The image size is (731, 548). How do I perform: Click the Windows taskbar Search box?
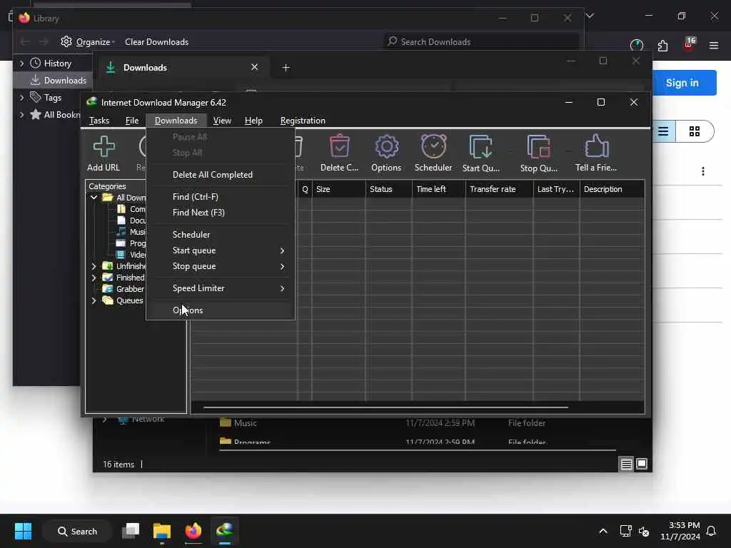pos(77,531)
